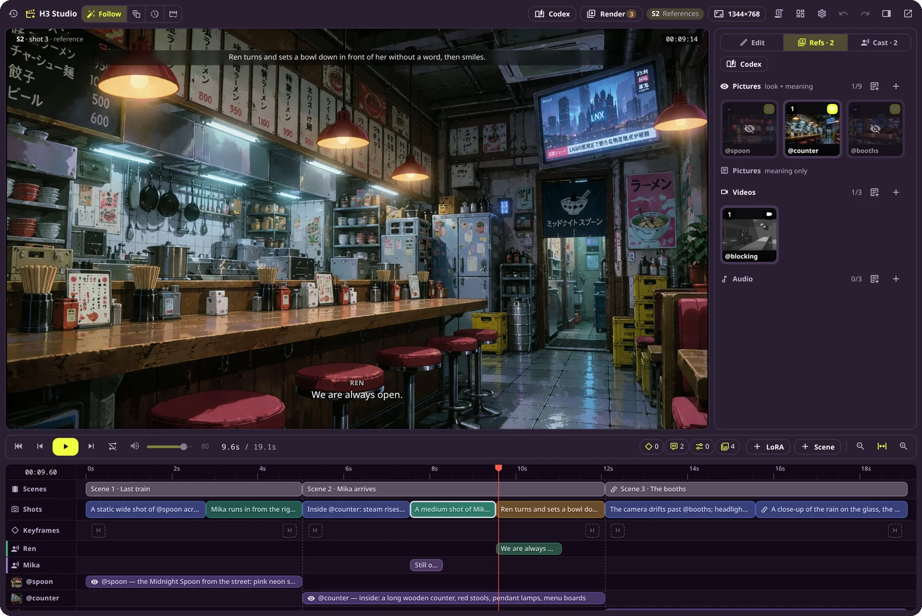Click the + LoRA button
The height and width of the screenshot is (616, 922).
click(x=769, y=446)
